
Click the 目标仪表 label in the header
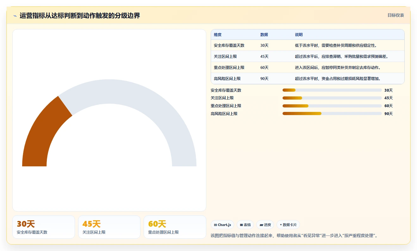point(396,15)
